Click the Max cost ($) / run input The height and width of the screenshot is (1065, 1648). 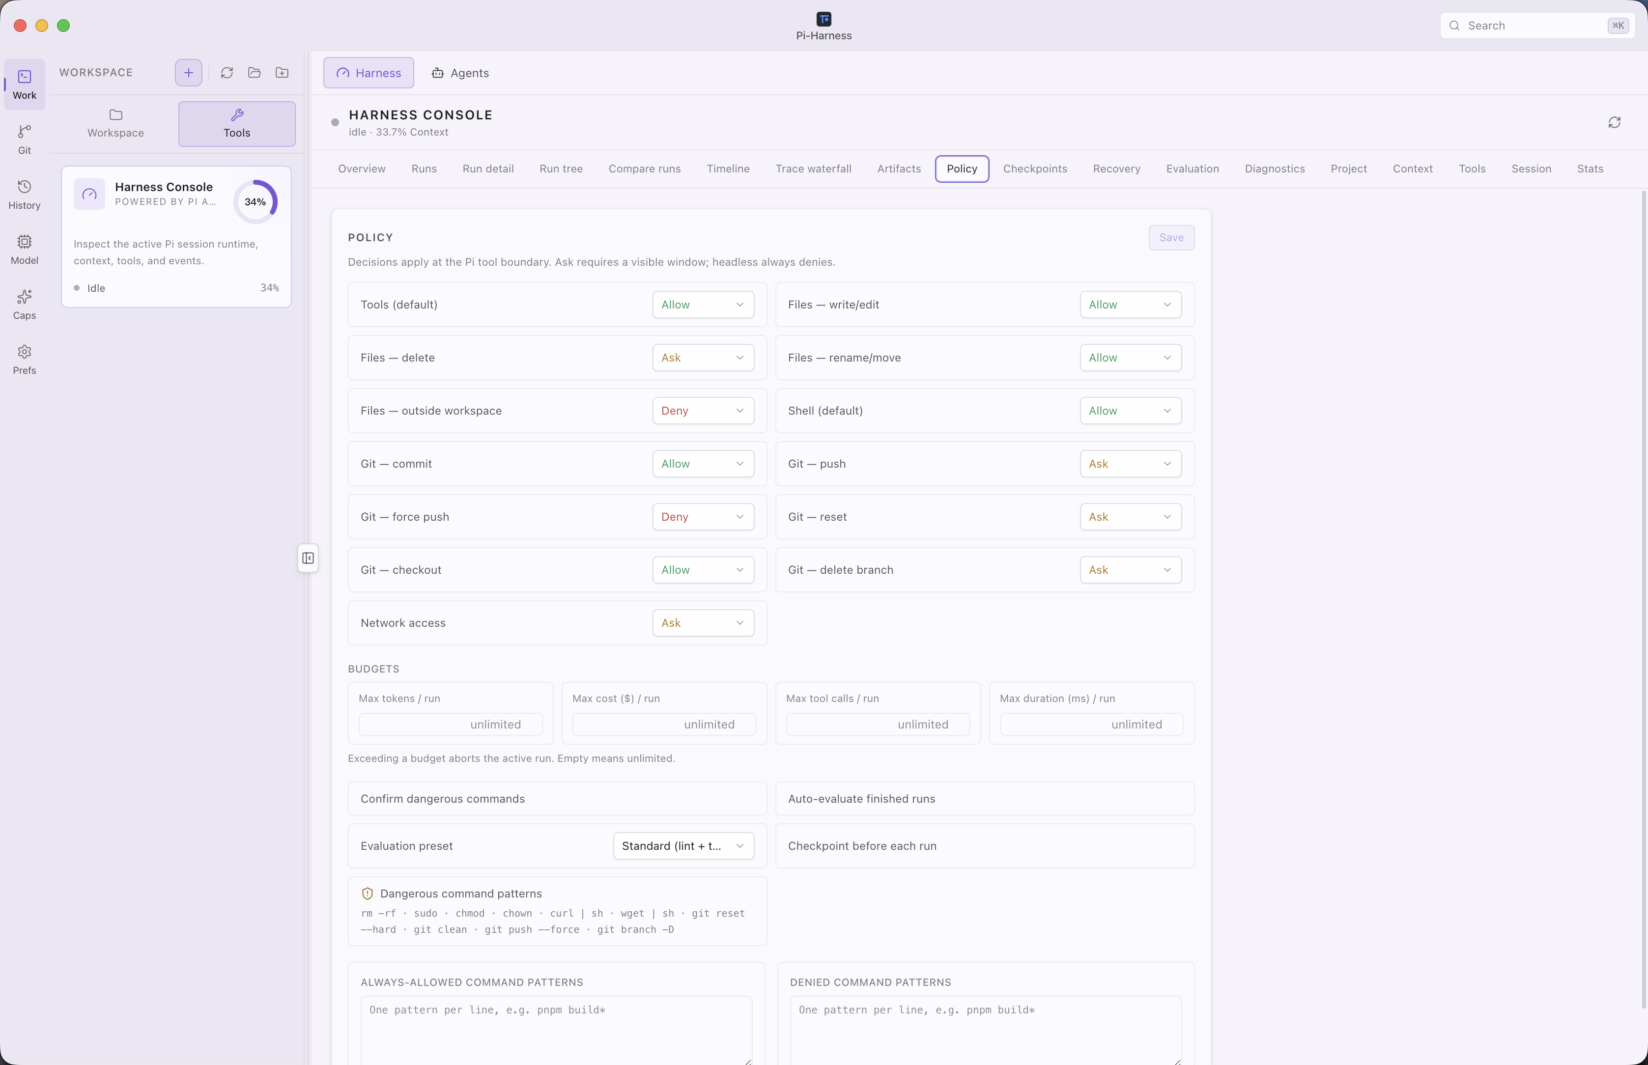coord(664,724)
